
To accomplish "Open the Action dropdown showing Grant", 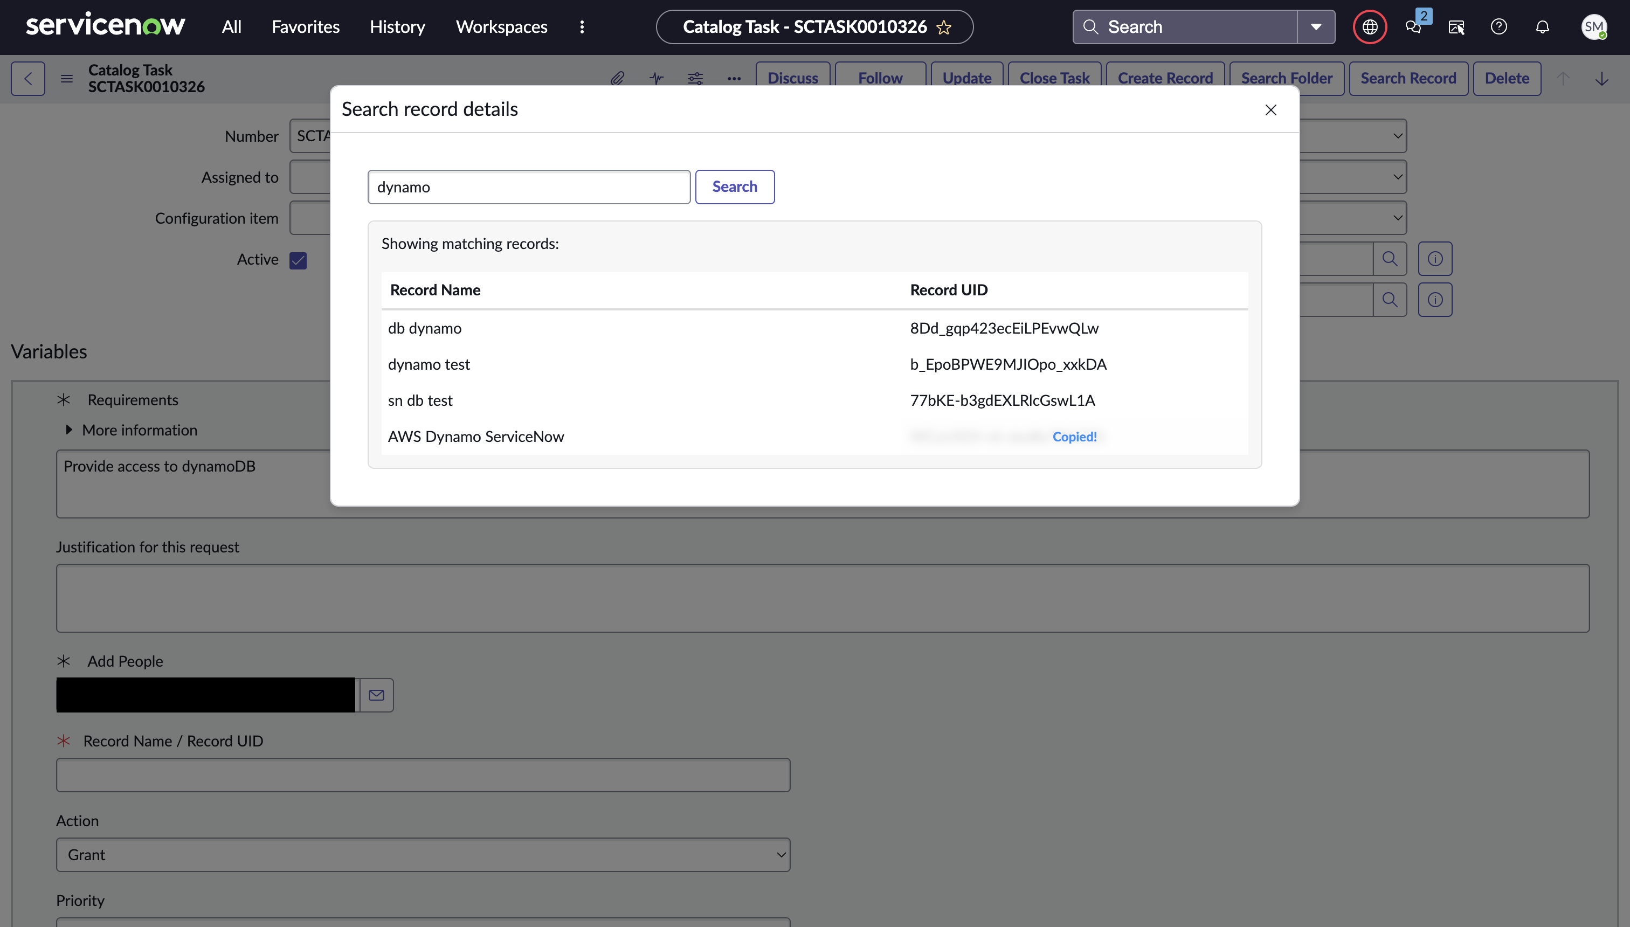I will (x=423, y=854).
